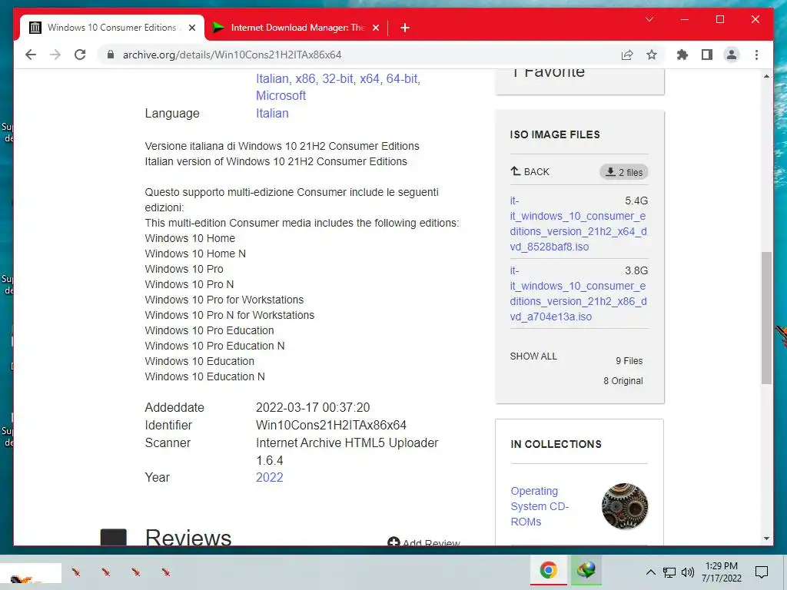Open the taskbar clock showing 1:29 PM
The width and height of the screenshot is (787, 590).
coord(721,572)
